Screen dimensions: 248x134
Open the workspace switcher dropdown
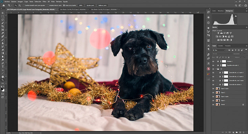[x=241, y=5]
